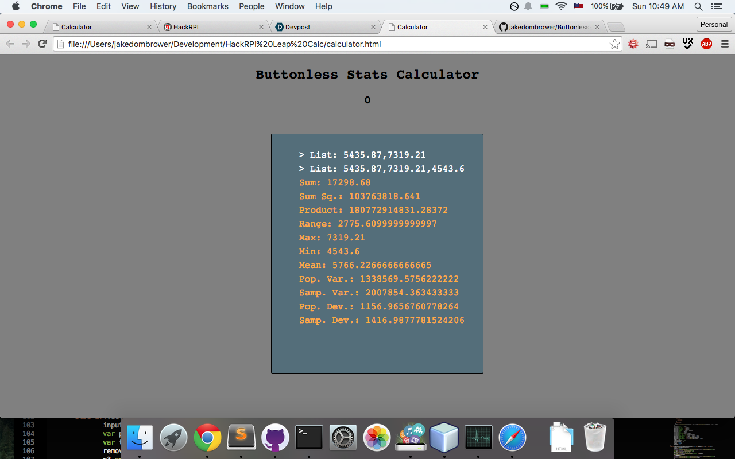The height and width of the screenshot is (459, 735).
Task: Open Activity Monitor from the dock
Action: coord(478,438)
